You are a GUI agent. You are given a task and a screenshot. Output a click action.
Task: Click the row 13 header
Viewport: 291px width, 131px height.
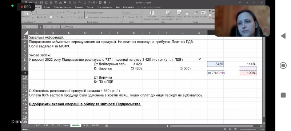click(x=25, y=91)
